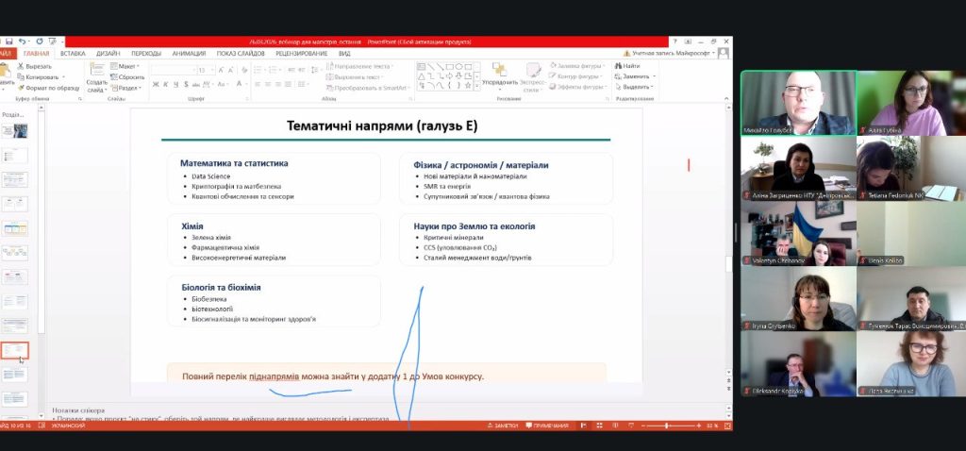
Task: Select Format Painter (Формат по образцу)
Action: 21,87
